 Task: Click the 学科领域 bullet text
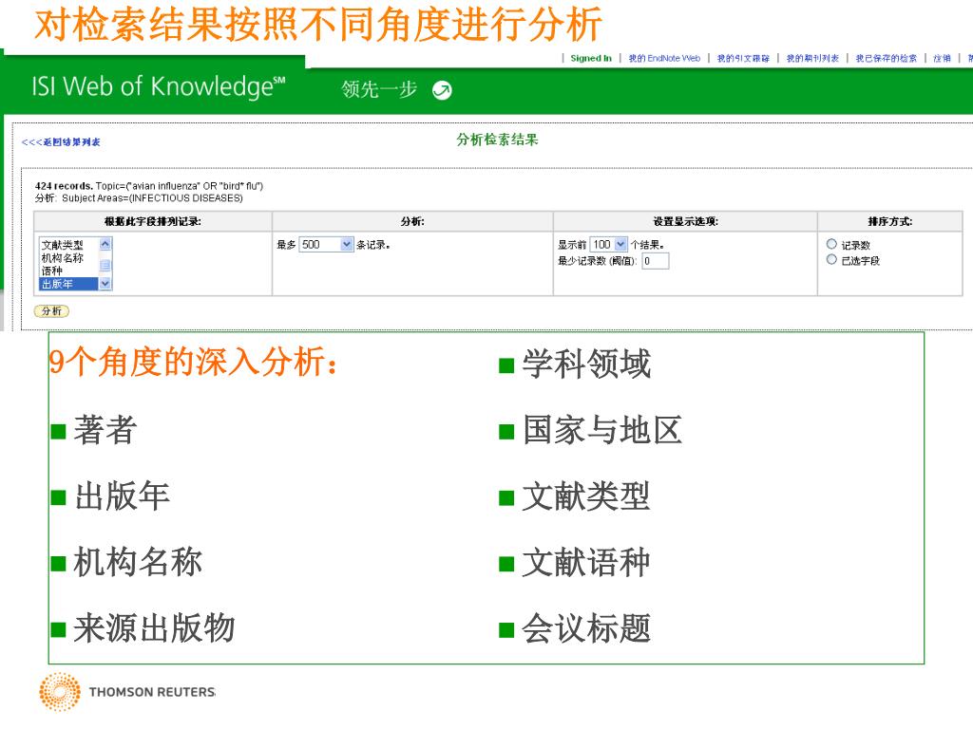pos(586,364)
